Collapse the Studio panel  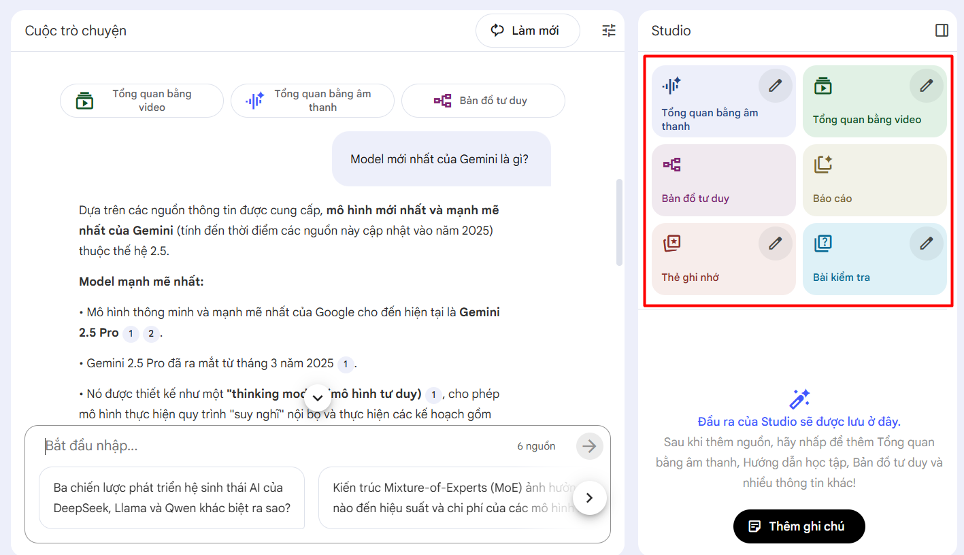pyautogui.click(x=942, y=30)
